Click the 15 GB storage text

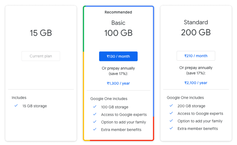point(35,106)
